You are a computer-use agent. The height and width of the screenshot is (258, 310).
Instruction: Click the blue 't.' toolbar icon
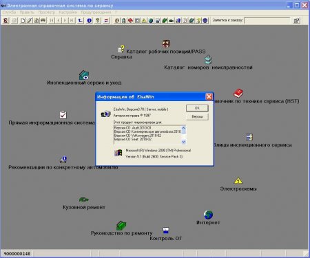80,21
